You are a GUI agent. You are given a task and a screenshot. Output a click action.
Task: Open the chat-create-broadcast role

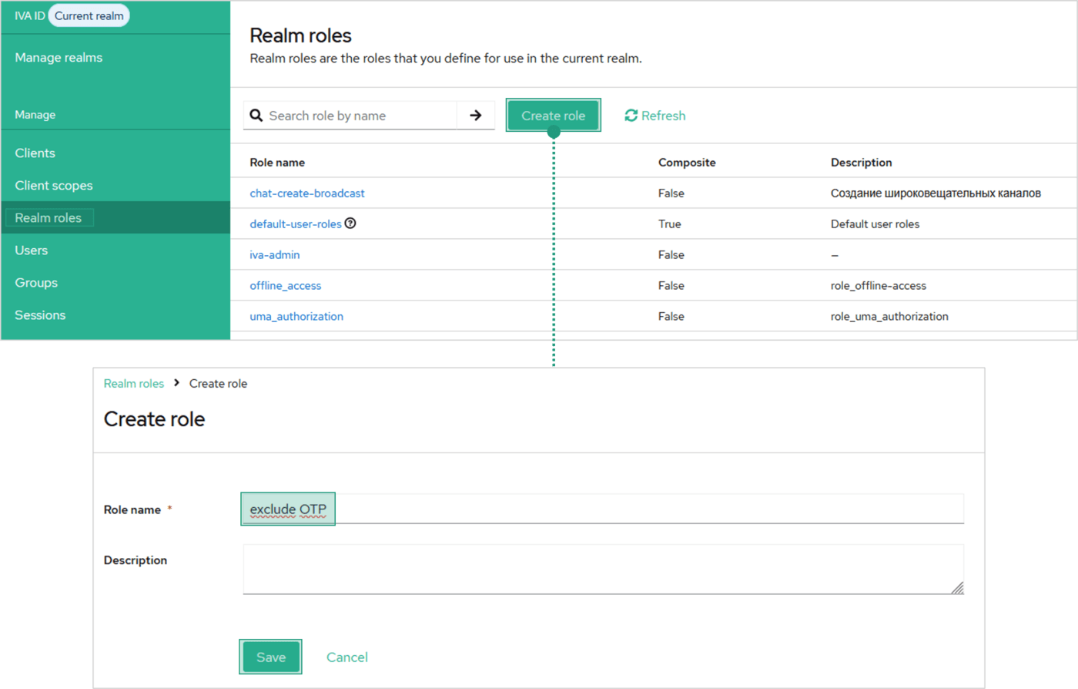point(307,193)
